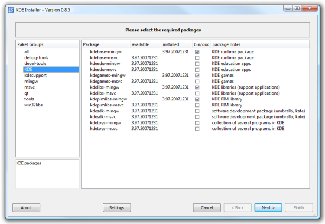Proceed with the Next button
325x224 pixels.
(268, 207)
